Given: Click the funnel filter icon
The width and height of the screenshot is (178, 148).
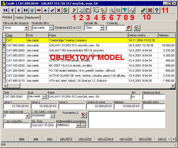Looking at the screenshot, I should (x=125, y=10).
